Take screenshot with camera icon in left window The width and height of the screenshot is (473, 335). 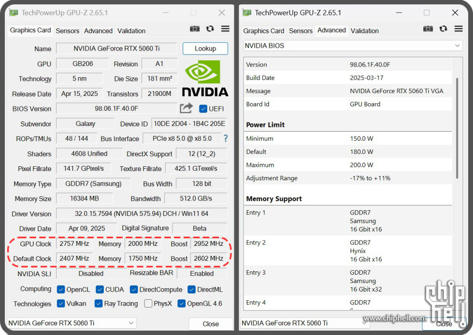tap(195, 29)
